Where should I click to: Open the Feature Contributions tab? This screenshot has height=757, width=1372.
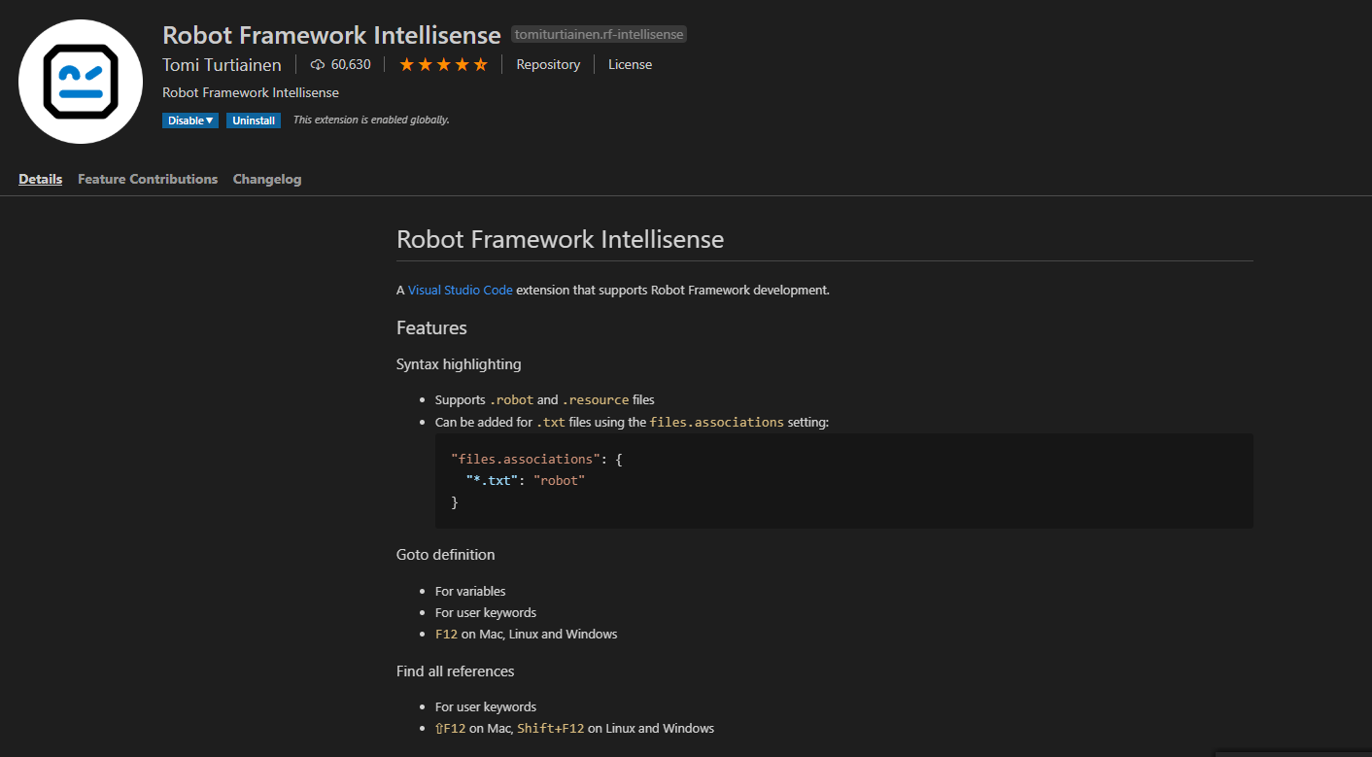coord(147,179)
